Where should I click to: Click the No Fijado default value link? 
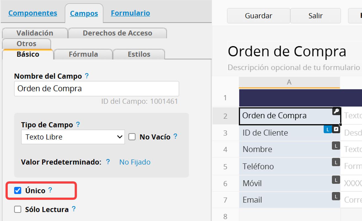[x=135, y=162]
